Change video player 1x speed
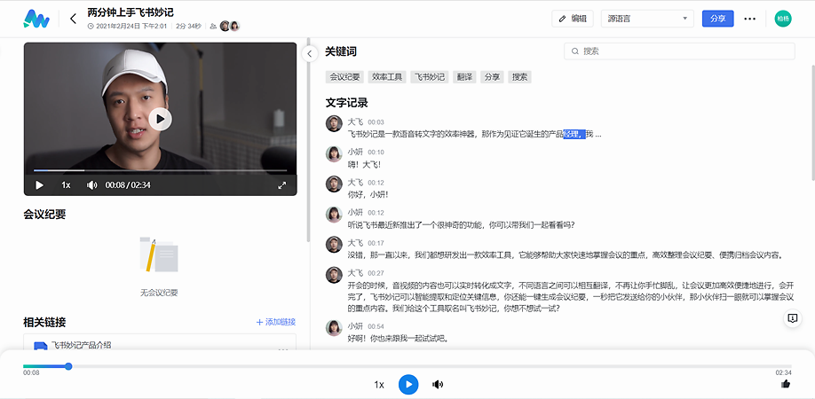The width and height of the screenshot is (815, 399). click(66, 185)
